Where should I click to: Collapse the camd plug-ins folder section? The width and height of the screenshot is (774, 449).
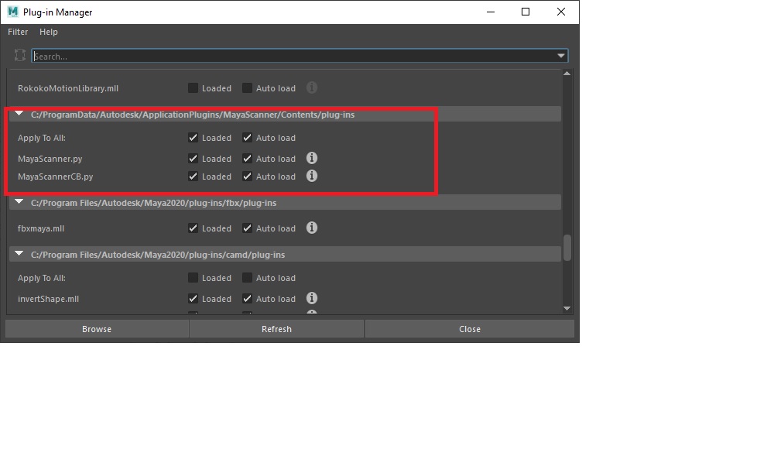click(x=19, y=253)
